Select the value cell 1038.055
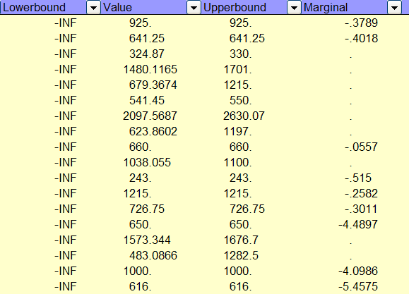 (147, 162)
